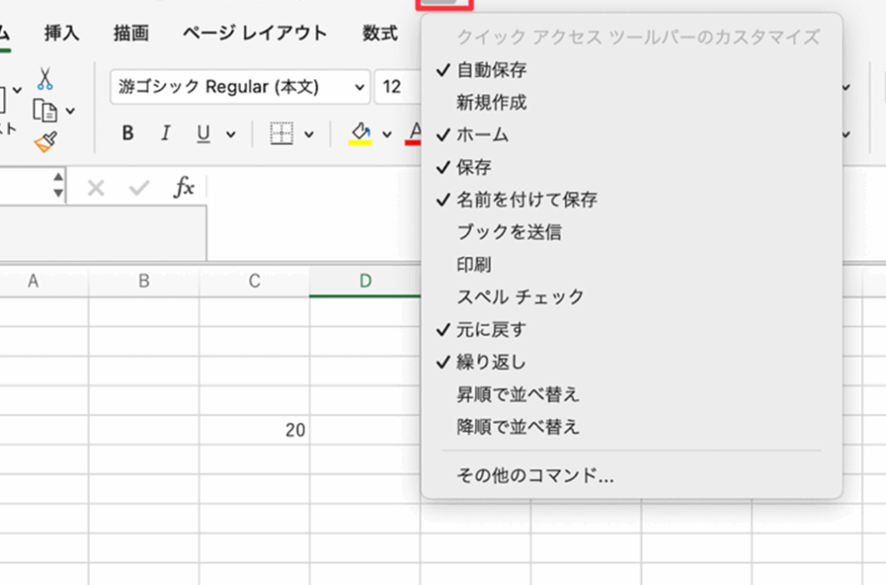Click the fx insert function icon
The width and height of the screenshot is (886, 585).
(x=183, y=188)
